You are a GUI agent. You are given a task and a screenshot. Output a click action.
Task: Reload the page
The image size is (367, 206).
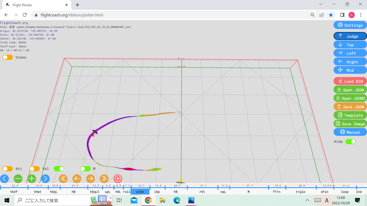click(25, 15)
